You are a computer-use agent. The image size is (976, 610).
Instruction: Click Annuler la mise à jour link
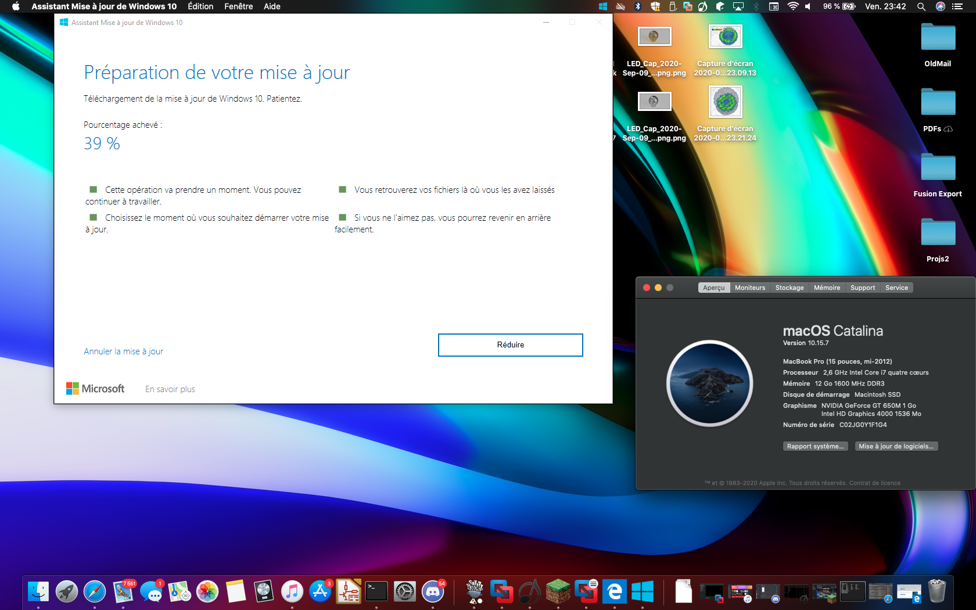click(x=123, y=351)
